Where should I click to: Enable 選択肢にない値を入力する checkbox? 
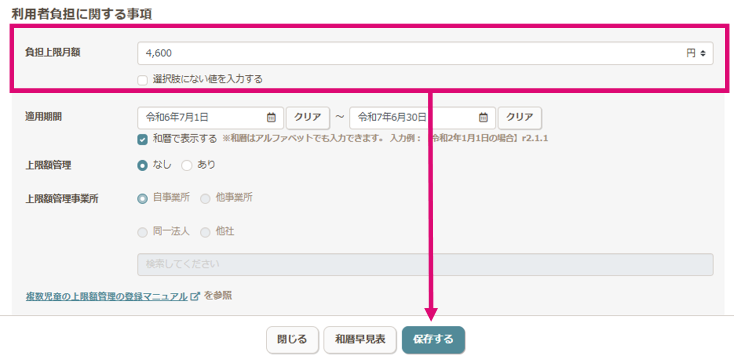[143, 80]
